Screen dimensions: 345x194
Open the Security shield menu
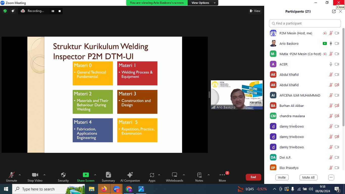tap(63, 177)
